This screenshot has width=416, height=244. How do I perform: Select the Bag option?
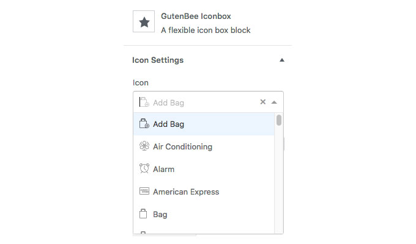204,214
